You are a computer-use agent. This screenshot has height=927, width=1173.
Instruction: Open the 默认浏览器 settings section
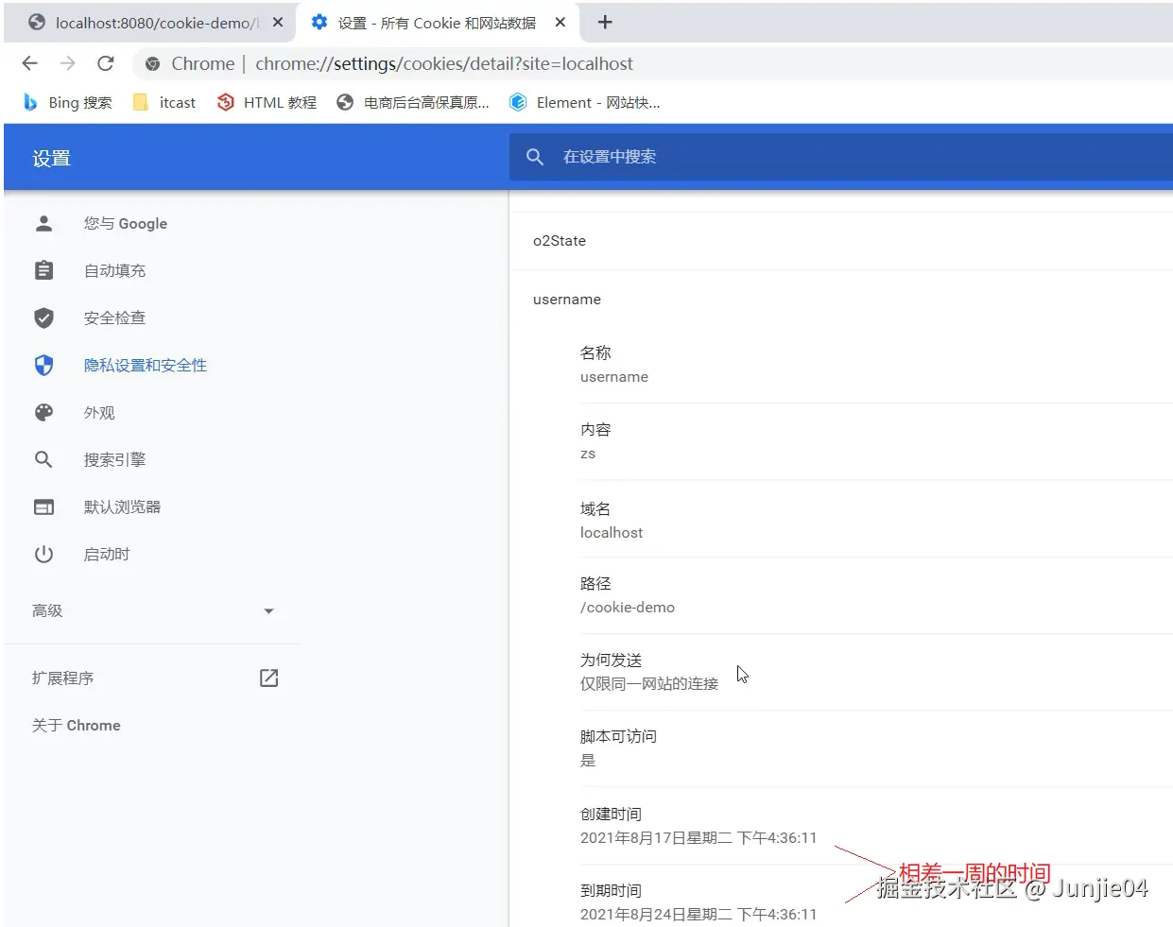[x=122, y=506]
